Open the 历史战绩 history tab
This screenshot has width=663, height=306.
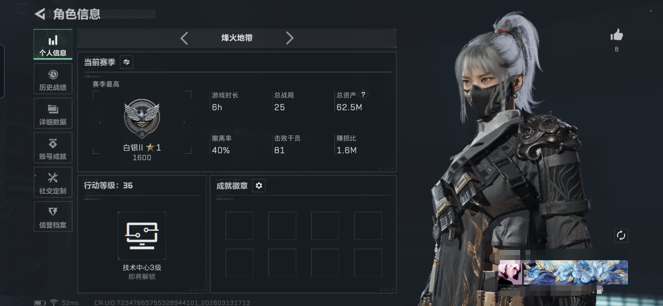tap(53, 79)
